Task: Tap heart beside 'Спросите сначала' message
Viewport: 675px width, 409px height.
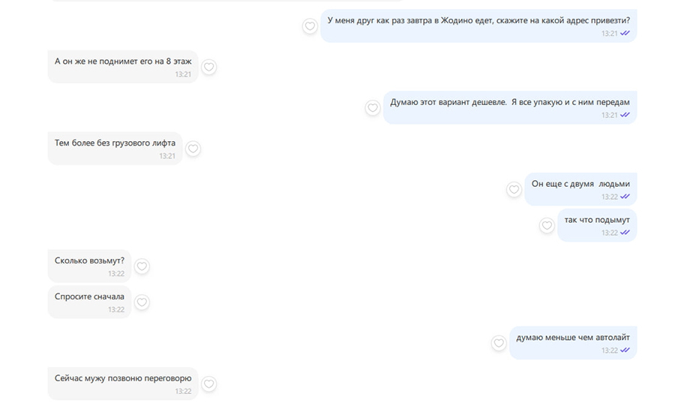Action: point(142,302)
